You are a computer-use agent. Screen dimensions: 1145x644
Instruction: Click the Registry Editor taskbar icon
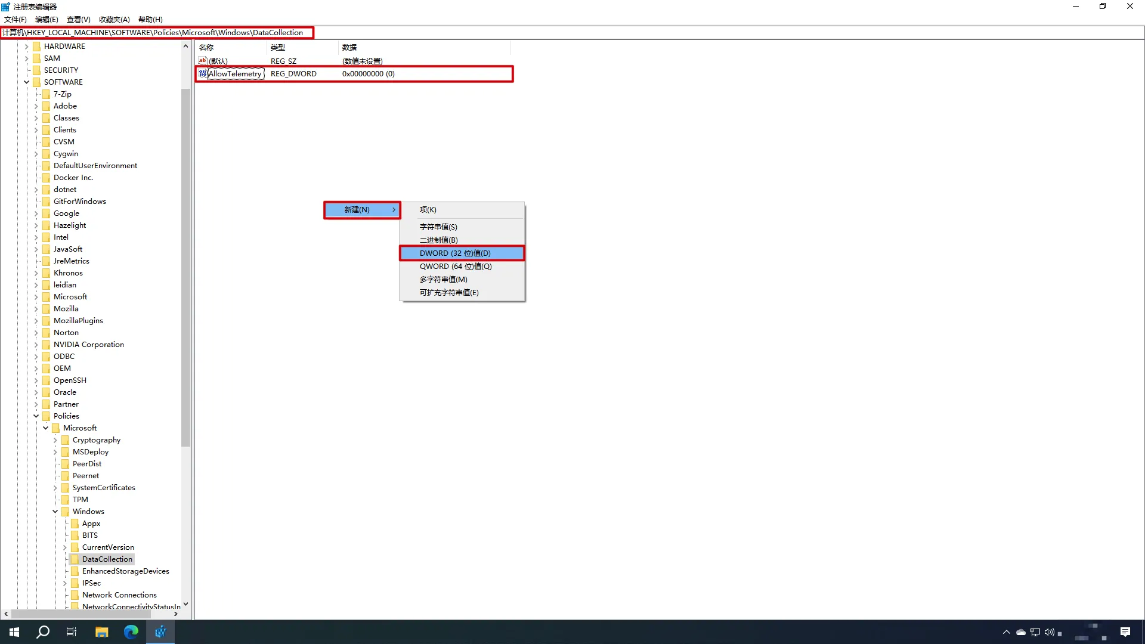point(160,632)
